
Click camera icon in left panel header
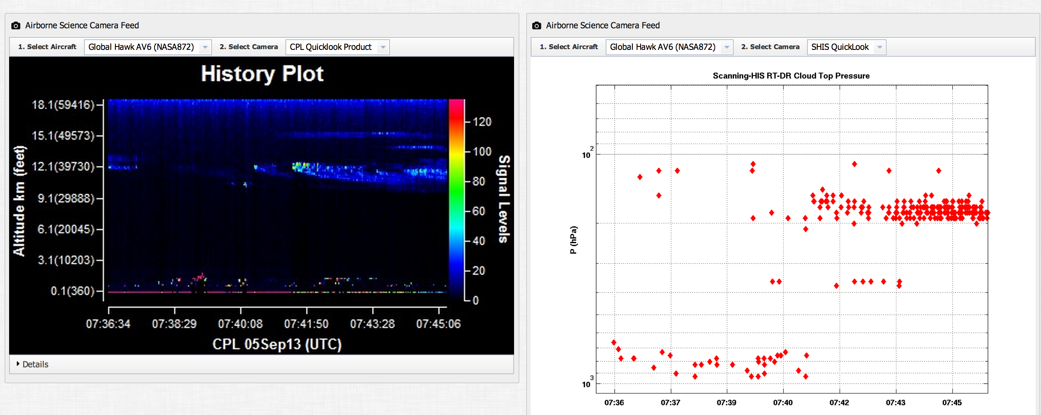(x=16, y=25)
